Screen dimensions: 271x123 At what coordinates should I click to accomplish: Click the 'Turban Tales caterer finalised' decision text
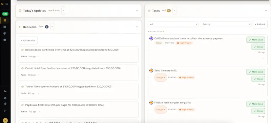[x=68, y=87]
